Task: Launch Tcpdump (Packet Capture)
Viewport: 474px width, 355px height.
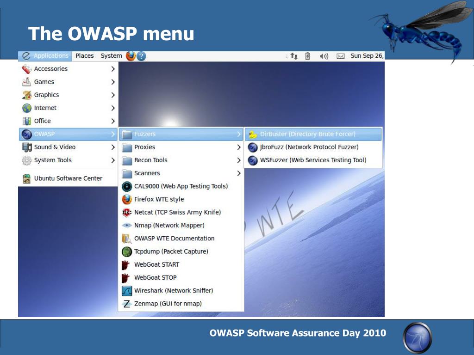Action: click(181, 251)
